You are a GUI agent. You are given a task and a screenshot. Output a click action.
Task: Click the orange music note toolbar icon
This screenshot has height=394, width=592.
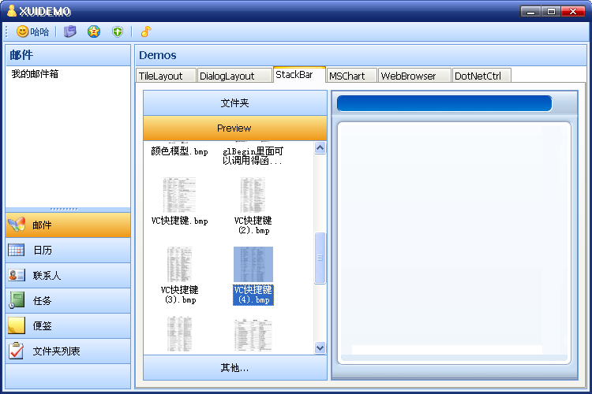pos(145,32)
